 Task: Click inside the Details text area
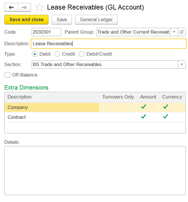(95, 170)
